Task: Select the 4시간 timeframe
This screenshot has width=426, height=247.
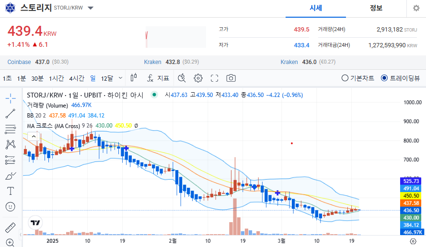Action: click(77, 78)
